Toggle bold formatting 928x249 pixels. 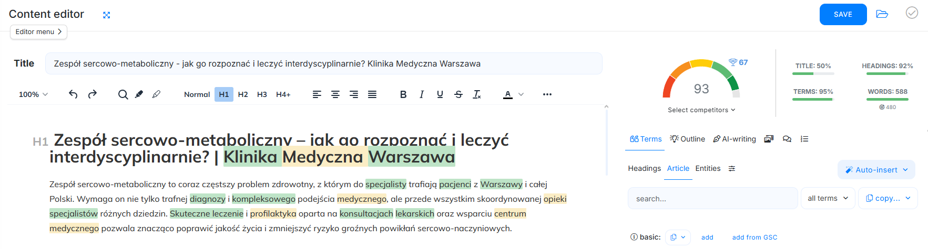click(403, 94)
